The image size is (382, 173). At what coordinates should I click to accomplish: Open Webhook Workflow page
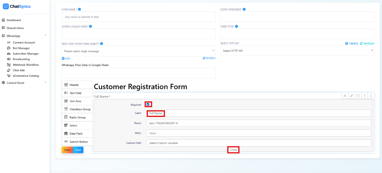point(26,65)
